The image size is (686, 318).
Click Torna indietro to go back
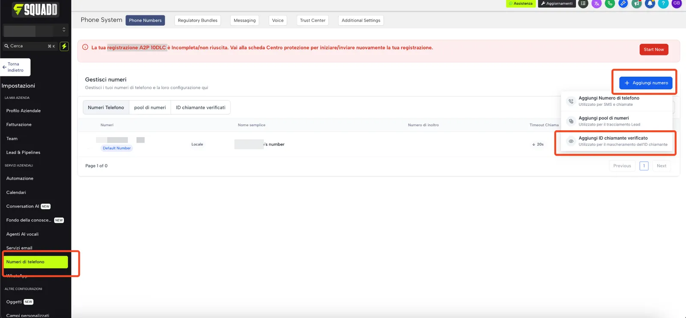click(15, 67)
